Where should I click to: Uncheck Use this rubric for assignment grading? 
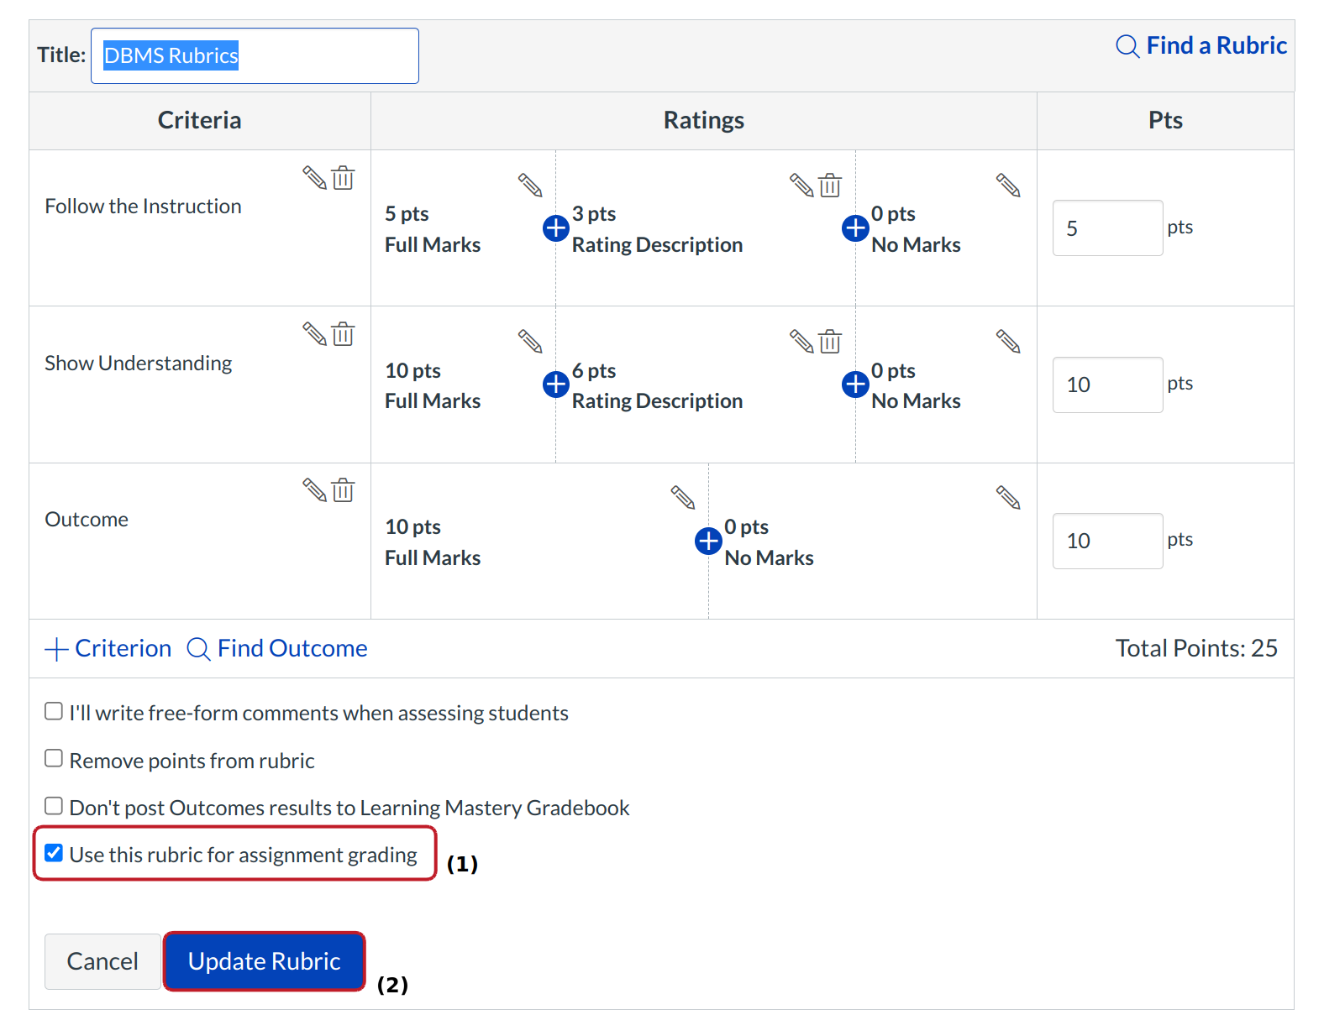coord(54,854)
